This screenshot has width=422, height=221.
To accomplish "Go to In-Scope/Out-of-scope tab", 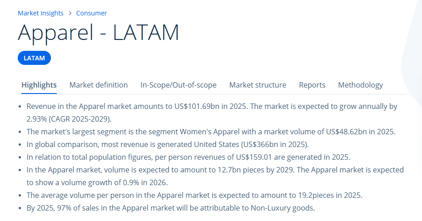I will (178, 85).
